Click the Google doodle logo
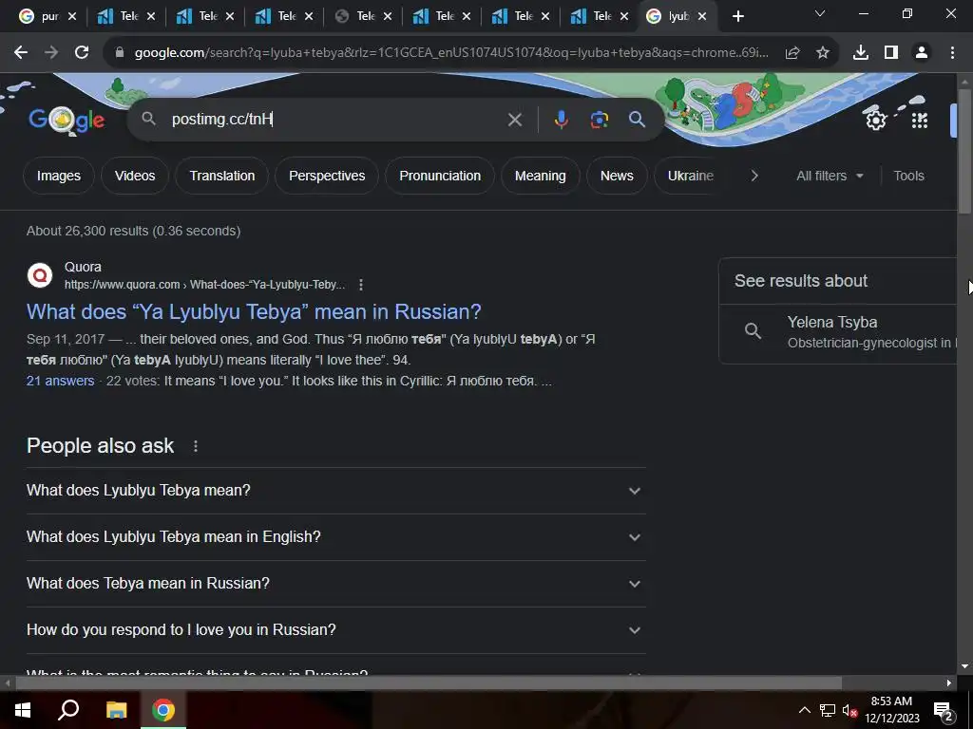The image size is (973, 729). point(67,120)
